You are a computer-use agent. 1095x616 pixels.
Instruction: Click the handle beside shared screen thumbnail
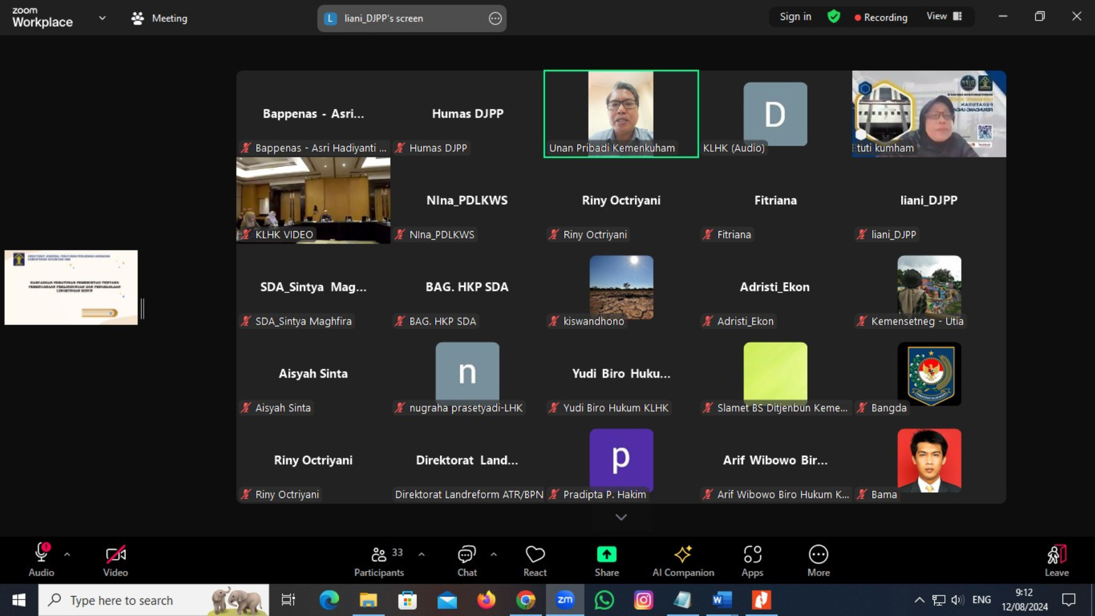pyautogui.click(x=143, y=309)
